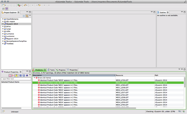Select the Project Explorer tab
Screen dimensions: 187x114
pos(10,12)
